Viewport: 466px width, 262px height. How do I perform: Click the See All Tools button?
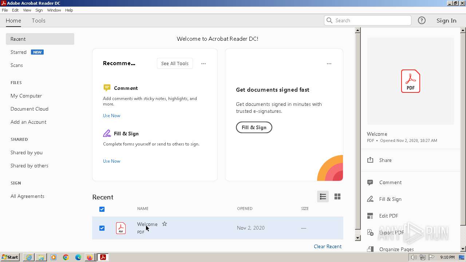tap(175, 63)
